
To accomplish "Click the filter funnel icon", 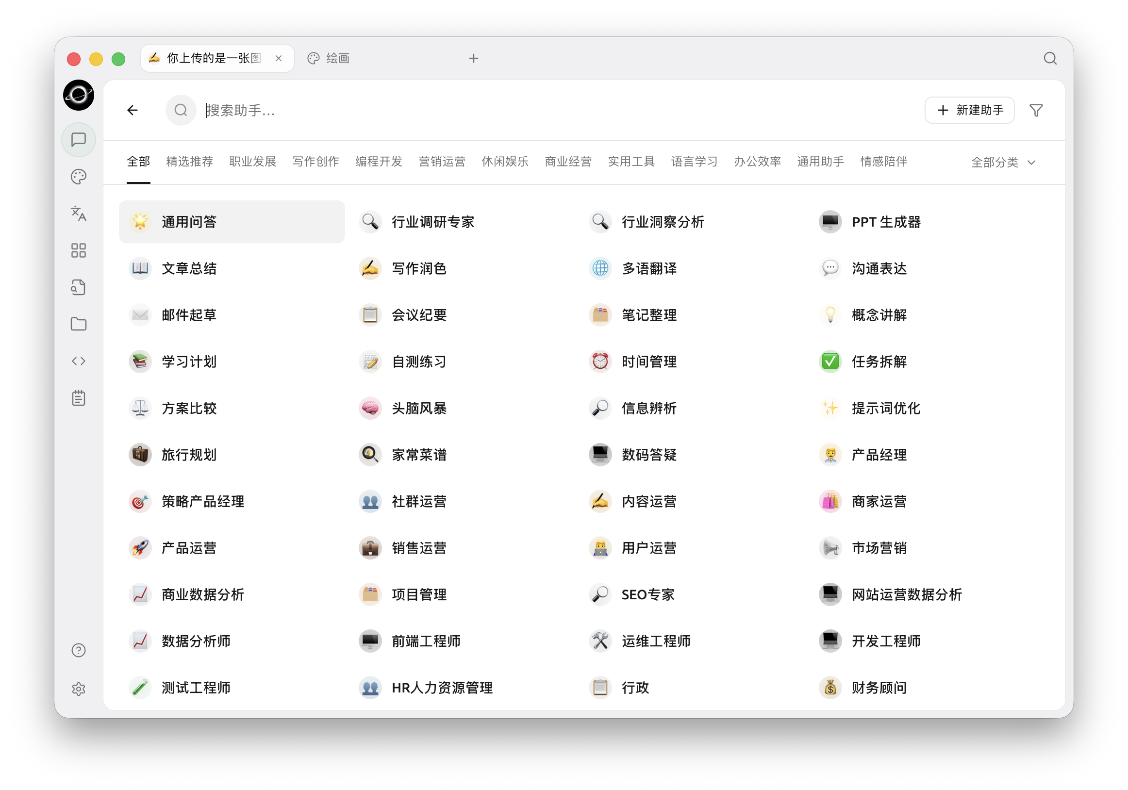I will pyautogui.click(x=1036, y=110).
